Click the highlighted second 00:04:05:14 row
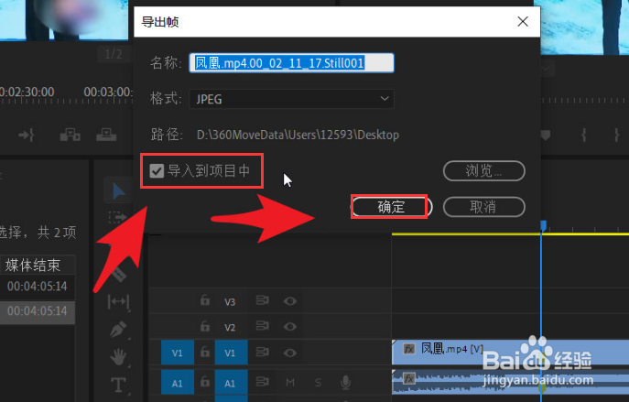Screen dimensions: 629x402 point(37,311)
